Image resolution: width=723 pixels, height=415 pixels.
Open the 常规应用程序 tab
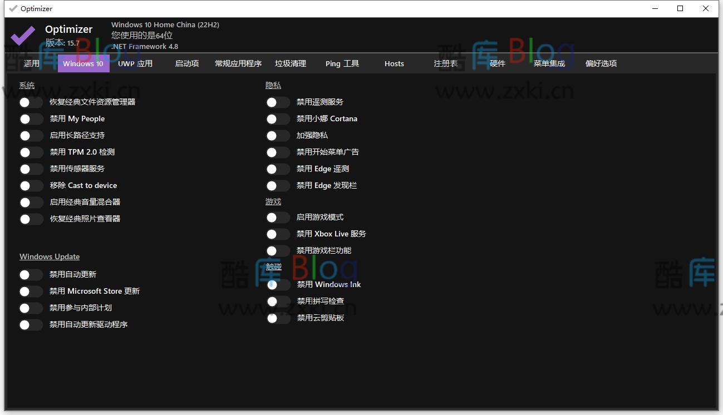(x=238, y=63)
